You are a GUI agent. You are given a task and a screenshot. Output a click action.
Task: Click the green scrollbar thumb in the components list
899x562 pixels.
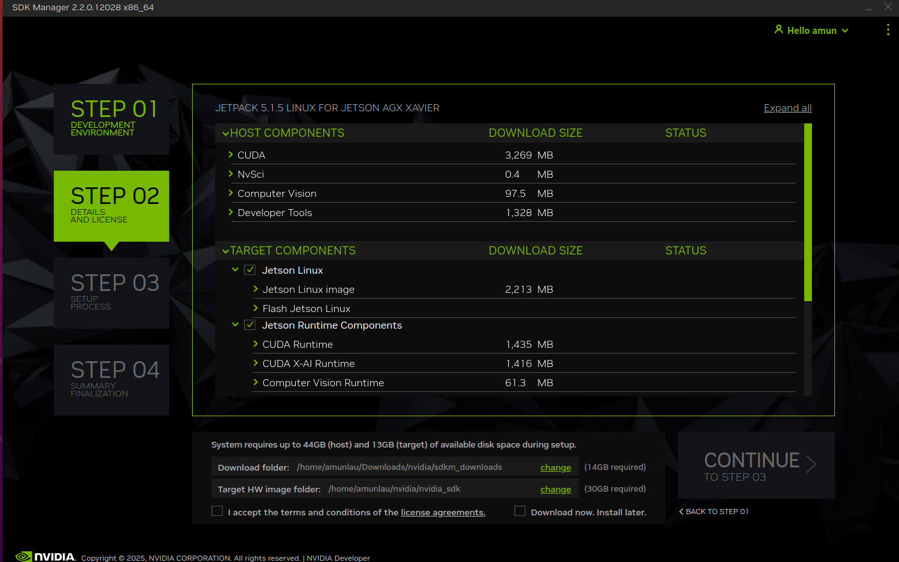(808, 212)
